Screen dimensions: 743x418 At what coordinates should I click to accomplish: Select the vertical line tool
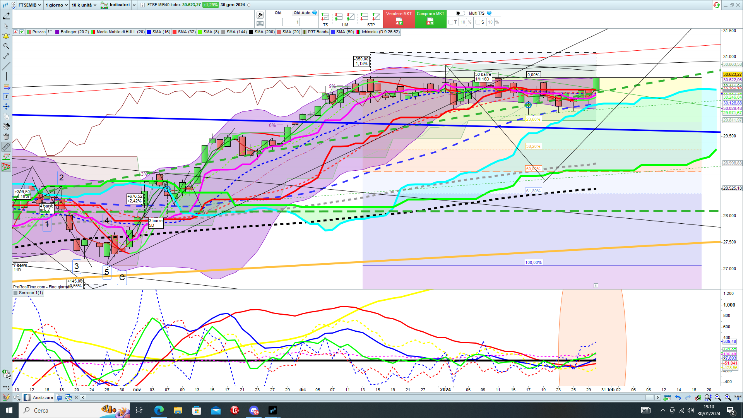pos(6,76)
